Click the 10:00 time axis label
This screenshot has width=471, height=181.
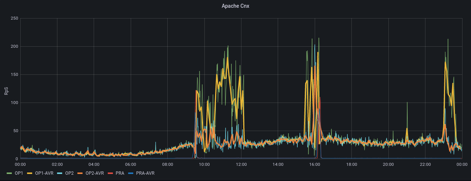(x=204, y=164)
